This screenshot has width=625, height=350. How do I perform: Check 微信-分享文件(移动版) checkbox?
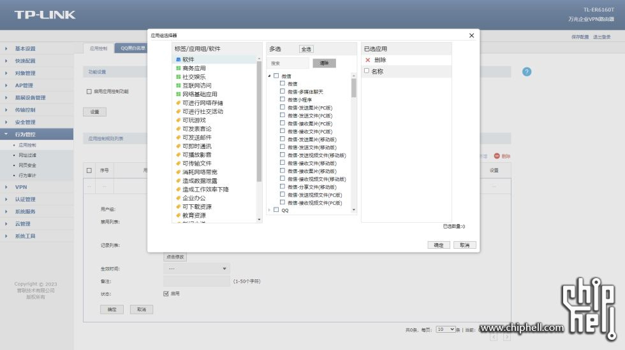click(x=282, y=186)
